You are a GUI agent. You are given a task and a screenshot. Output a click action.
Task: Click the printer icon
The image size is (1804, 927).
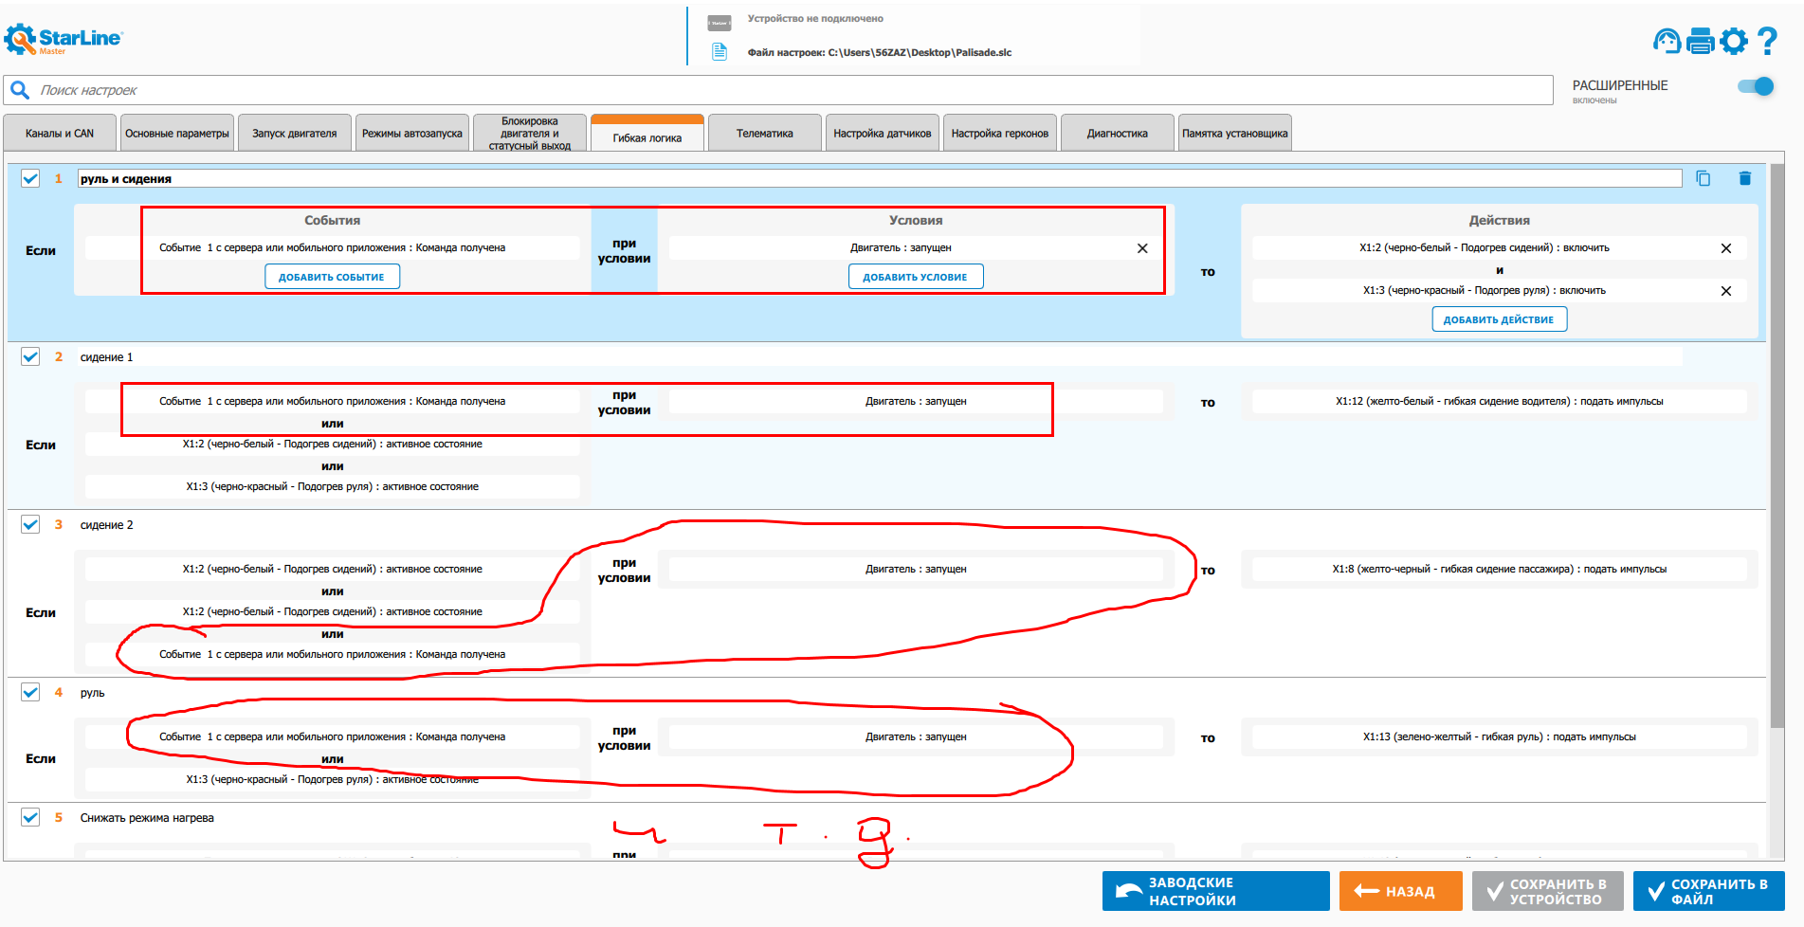(1701, 41)
